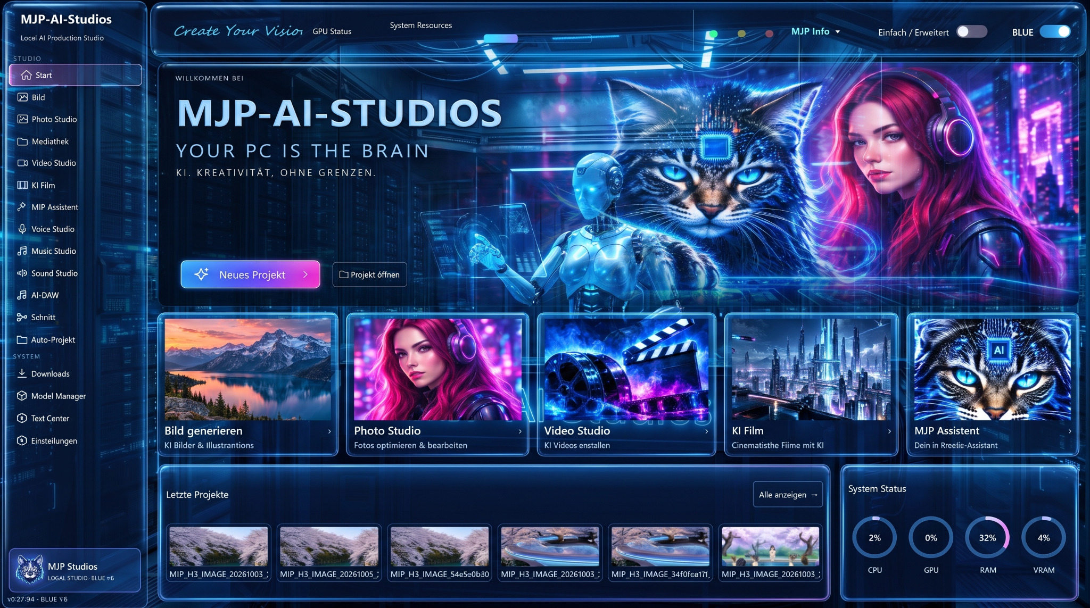
Task: Click the Alle anzeigen button
Action: [788, 495]
